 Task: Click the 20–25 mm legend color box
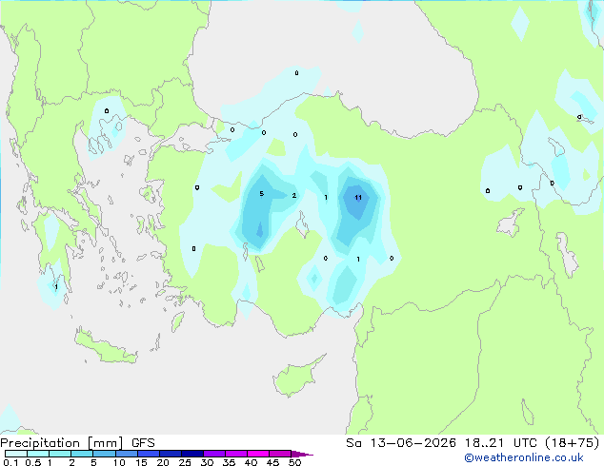coord(171,454)
